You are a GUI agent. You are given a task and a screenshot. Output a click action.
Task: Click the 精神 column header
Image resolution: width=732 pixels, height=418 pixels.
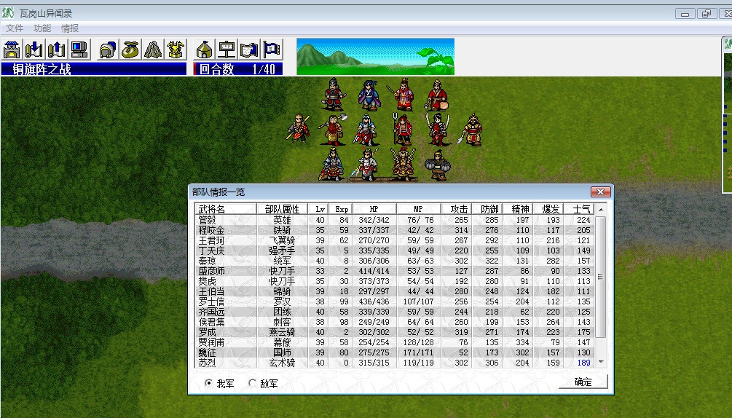click(x=518, y=209)
